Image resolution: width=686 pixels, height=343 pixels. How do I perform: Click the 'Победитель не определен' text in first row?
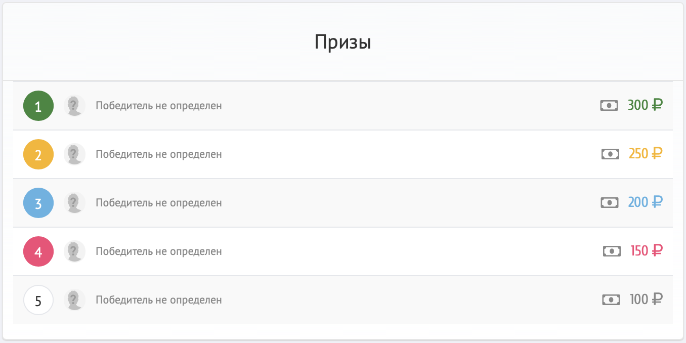[x=159, y=106]
